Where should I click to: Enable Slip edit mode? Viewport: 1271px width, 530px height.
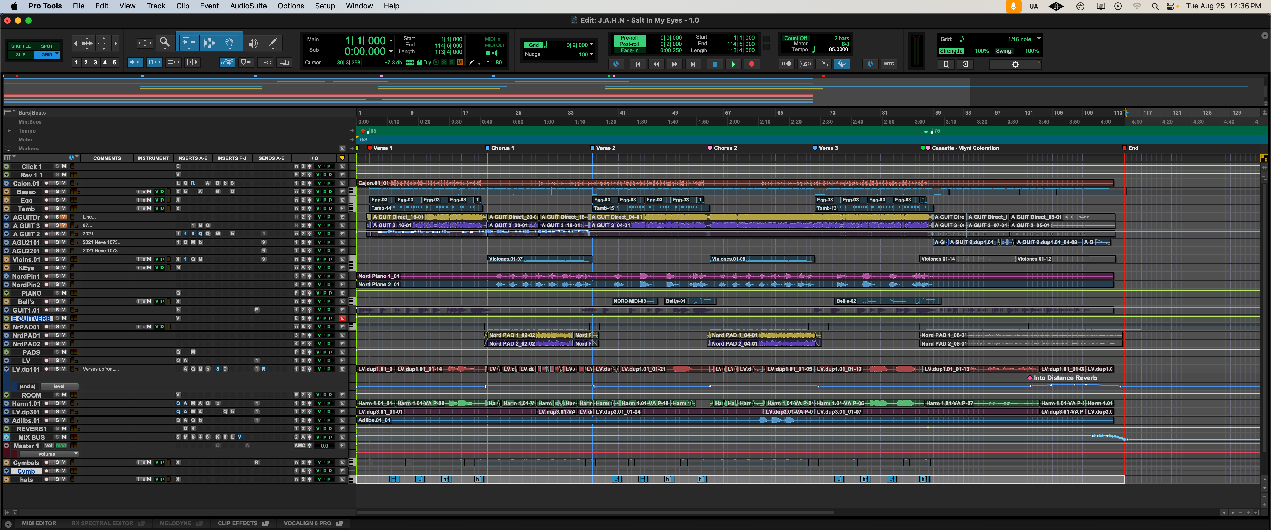(21, 55)
